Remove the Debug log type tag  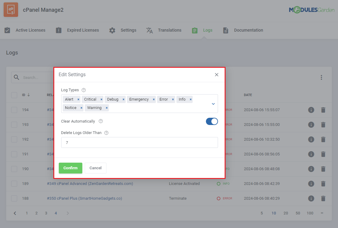tap(123, 99)
